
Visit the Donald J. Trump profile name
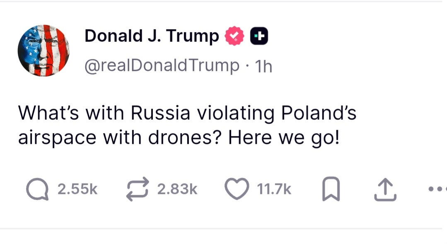coord(151,35)
